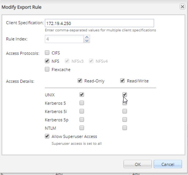
Task: Enable Kerberos 5i Read-Only access
Action: [x=82, y=111]
